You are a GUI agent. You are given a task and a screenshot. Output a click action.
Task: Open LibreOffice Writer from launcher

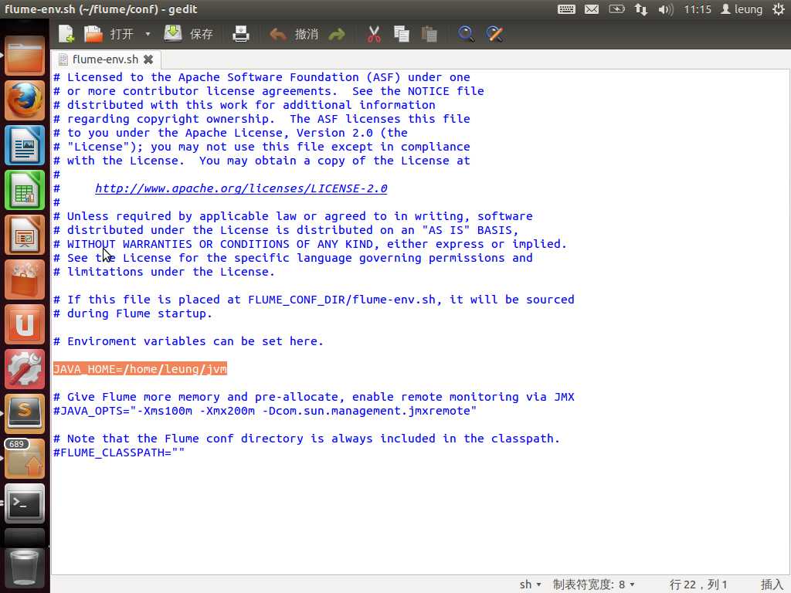point(24,145)
